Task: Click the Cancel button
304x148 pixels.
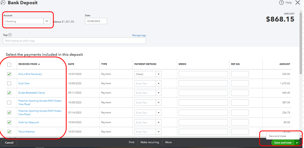Action: 9,143
